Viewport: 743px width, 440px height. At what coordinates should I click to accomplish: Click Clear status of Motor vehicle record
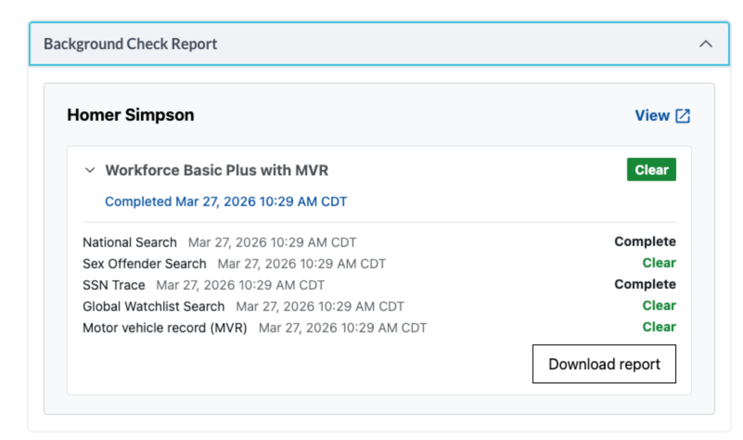click(x=659, y=327)
